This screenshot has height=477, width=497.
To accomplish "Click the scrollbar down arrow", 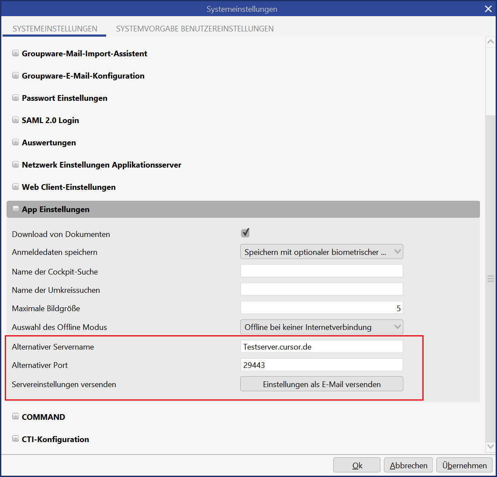I will [x=490, y=446].
